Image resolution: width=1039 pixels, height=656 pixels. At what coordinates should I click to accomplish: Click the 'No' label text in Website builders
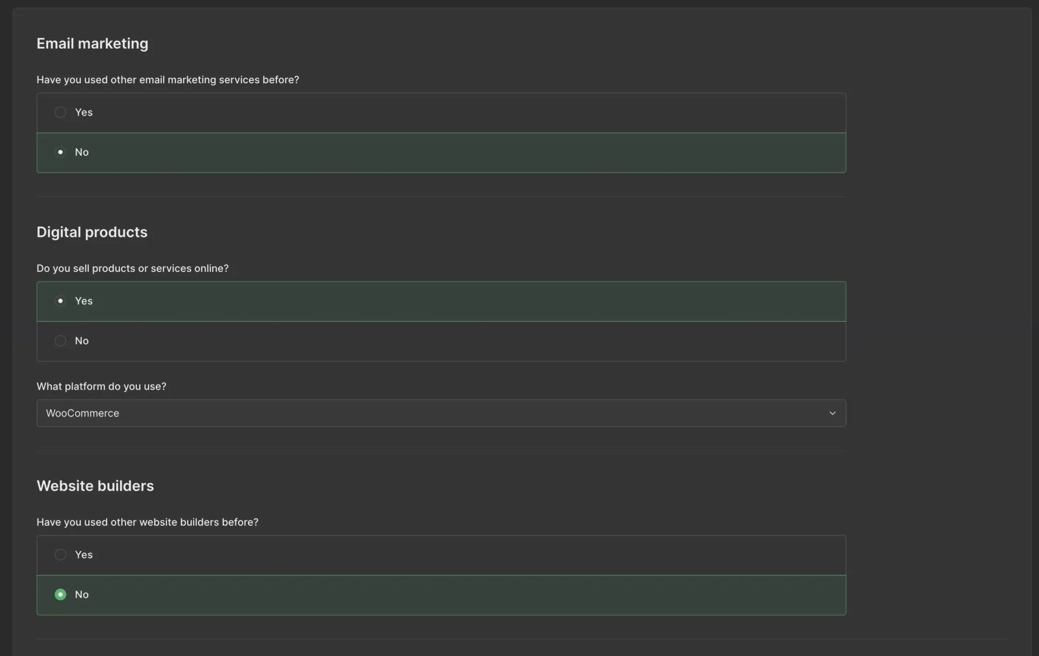[82, 595]
